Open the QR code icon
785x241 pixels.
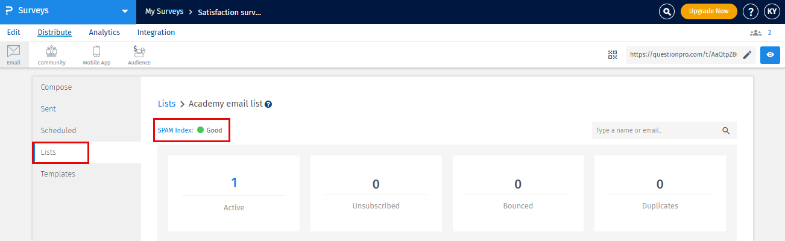pyautogui.click(x=613, y=55)
